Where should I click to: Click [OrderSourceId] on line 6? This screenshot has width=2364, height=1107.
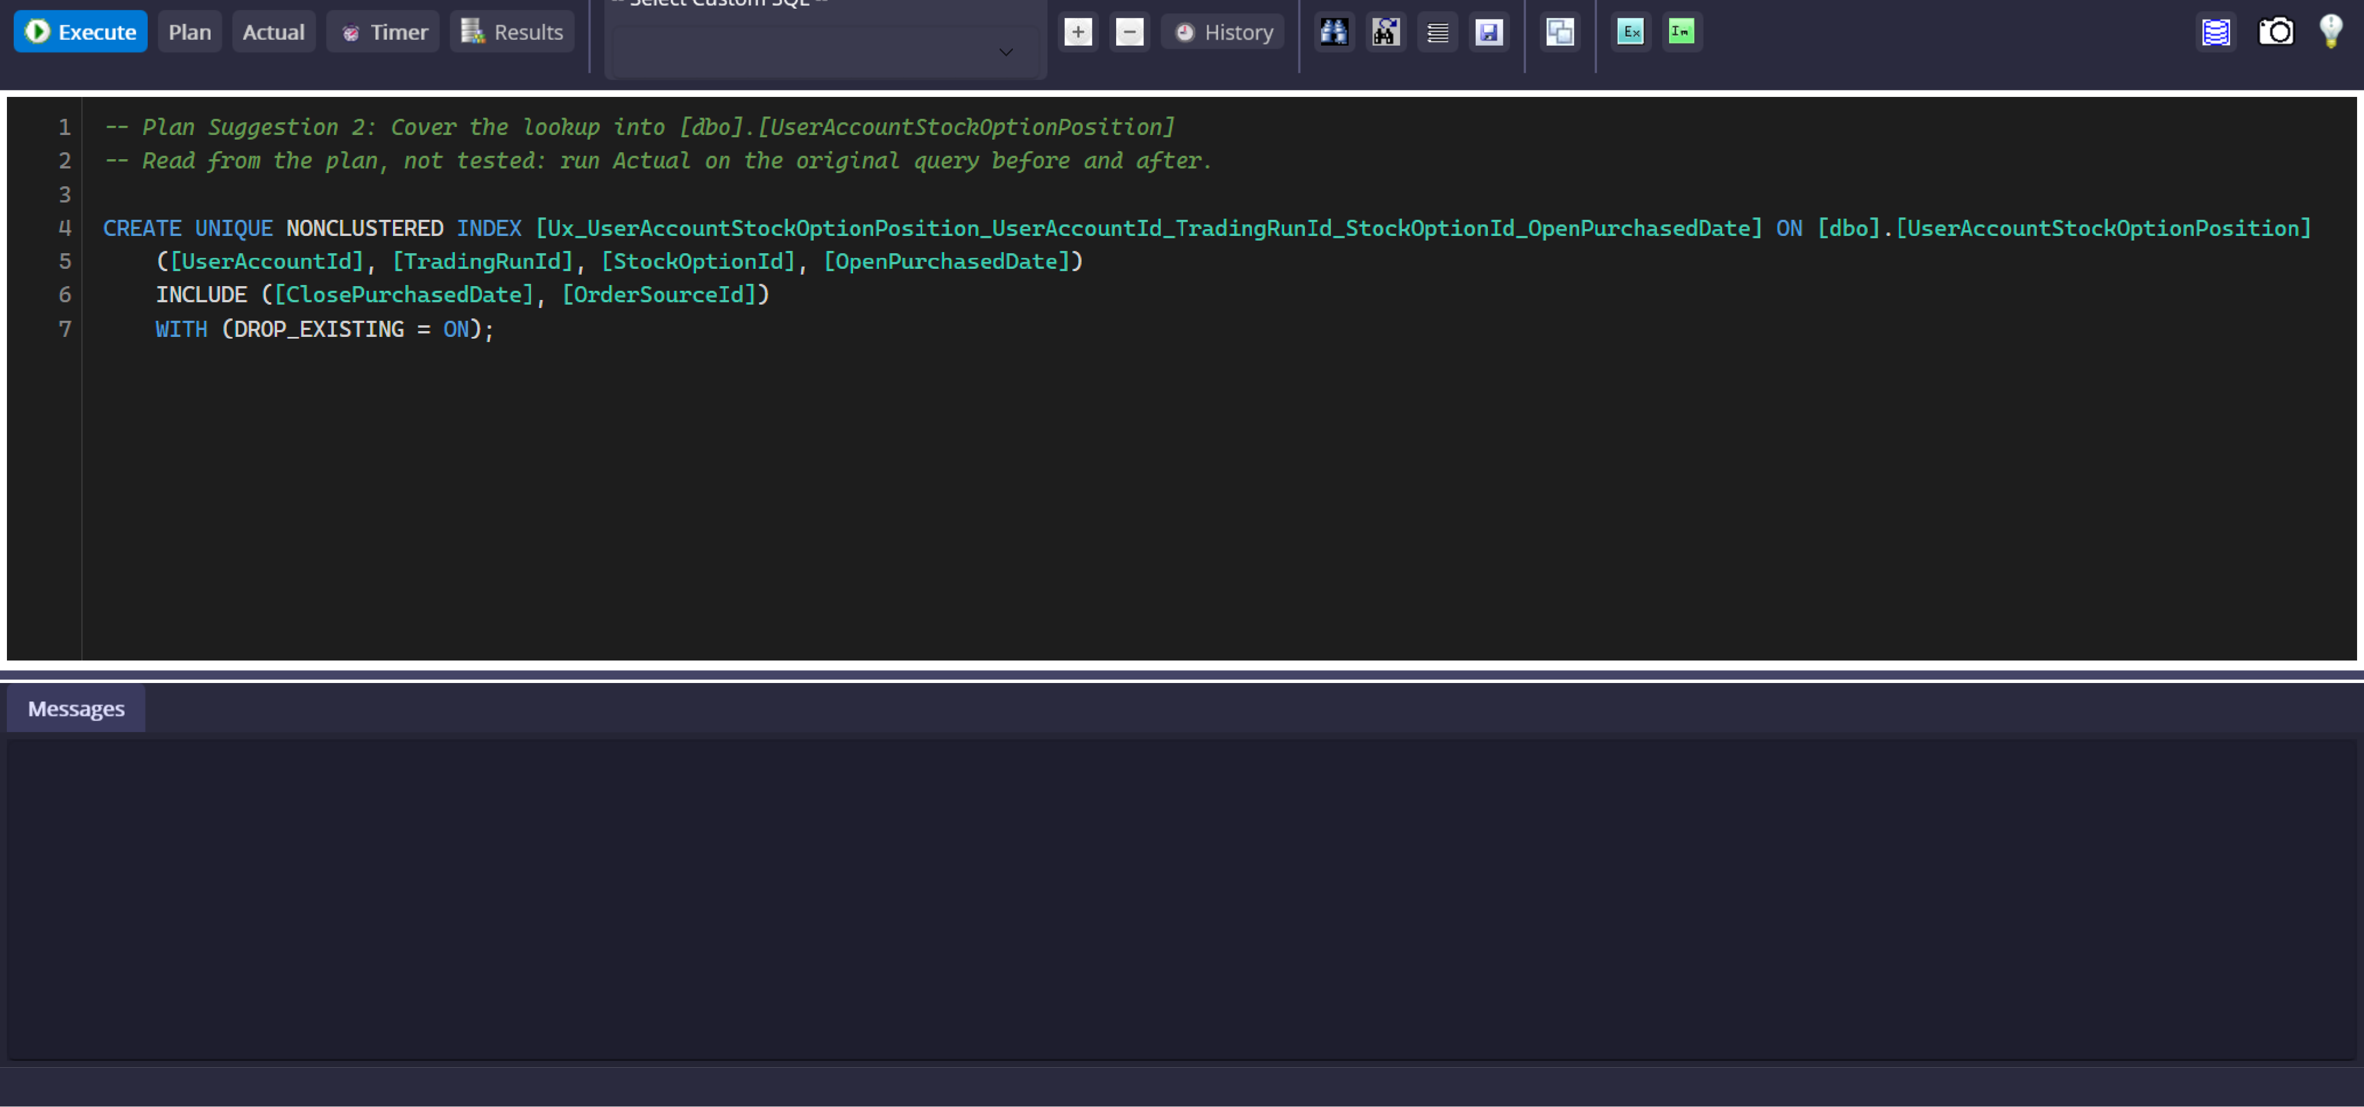[659, 294]
